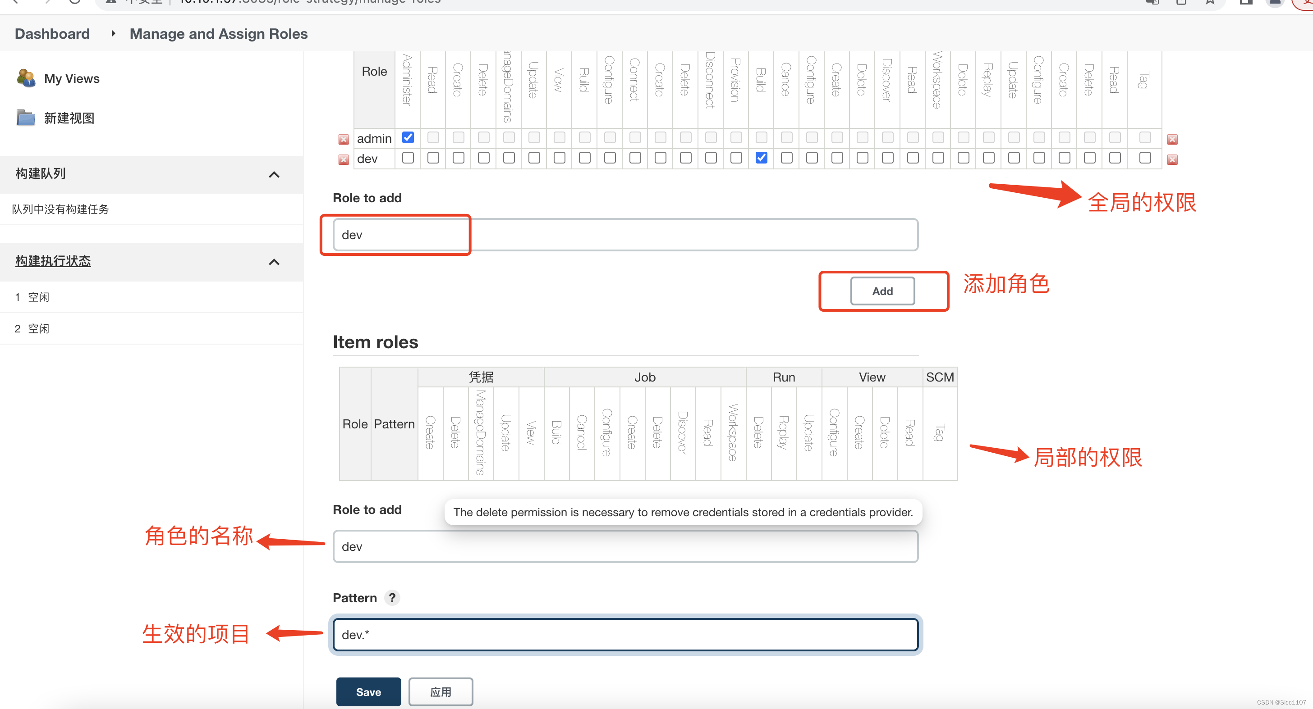Check Tag permission for dev role

click(x=1145, y=158)
